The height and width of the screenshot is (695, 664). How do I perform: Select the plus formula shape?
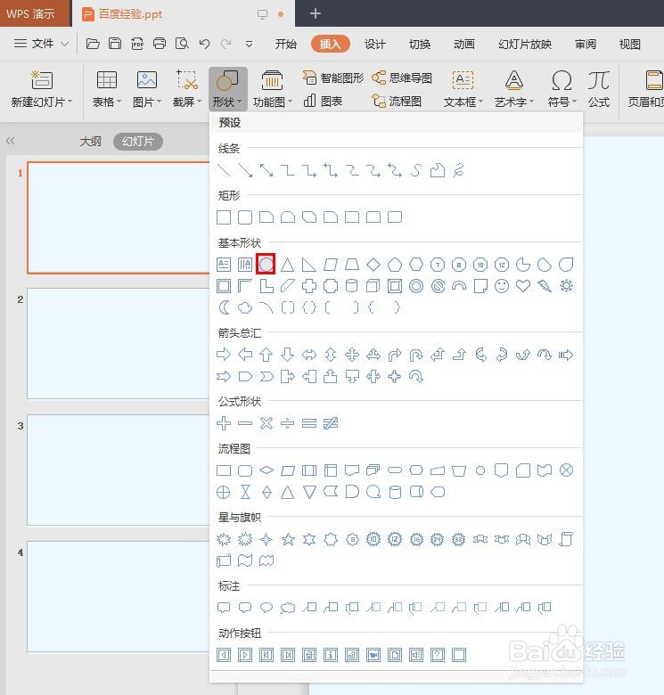(224, 423)
